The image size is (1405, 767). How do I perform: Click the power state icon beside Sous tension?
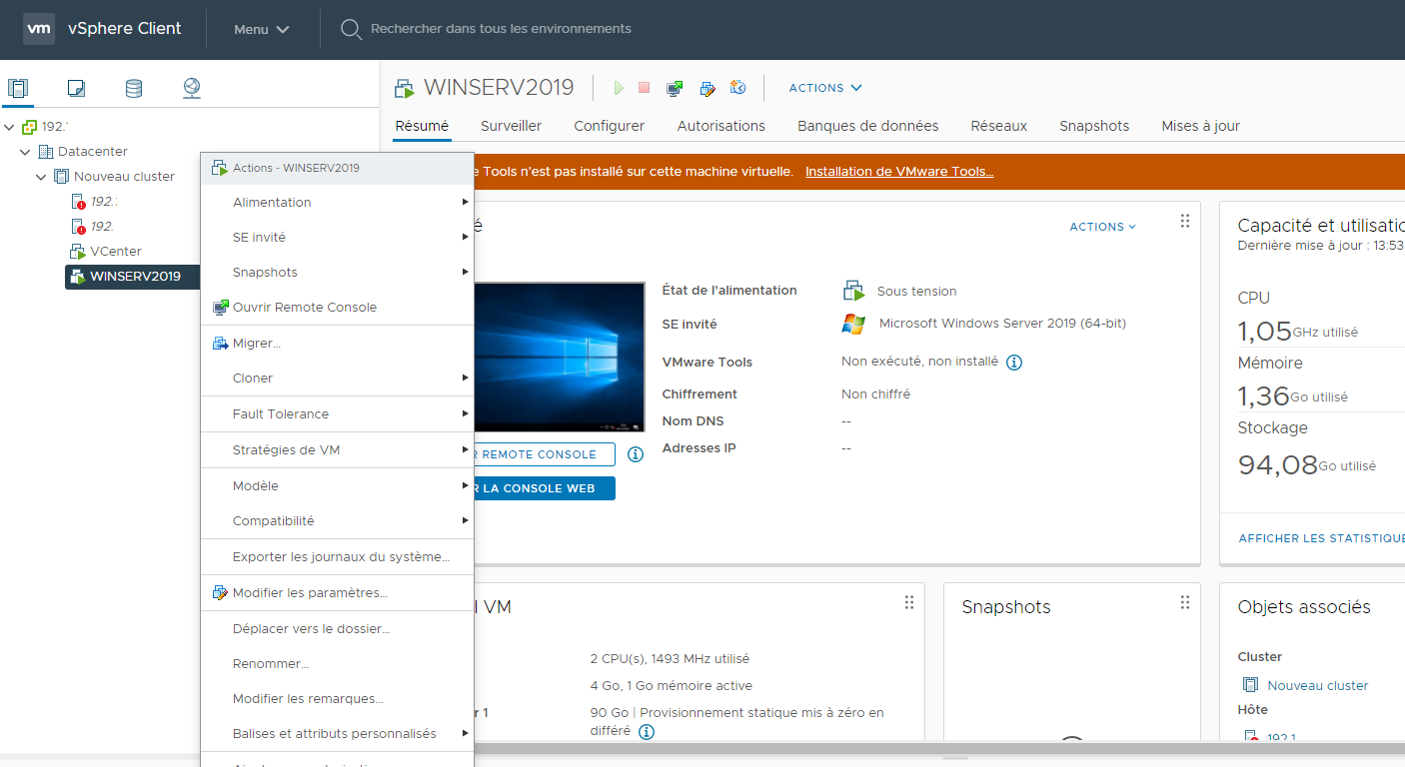pos(853,292)
